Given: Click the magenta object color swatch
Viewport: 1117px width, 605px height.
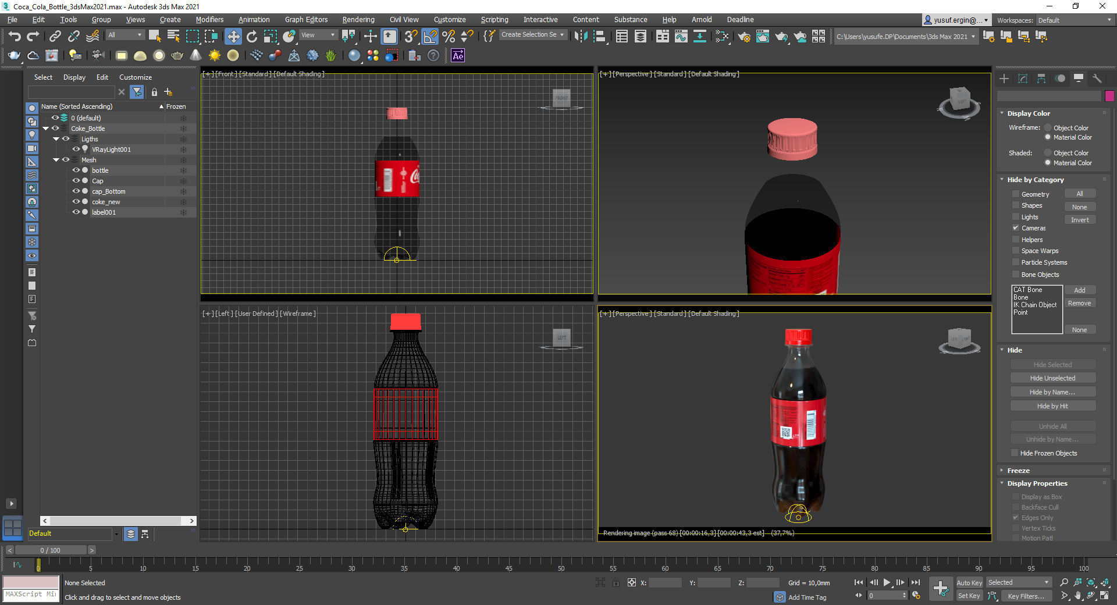Looking at the screenshot, I should 1109,96.
